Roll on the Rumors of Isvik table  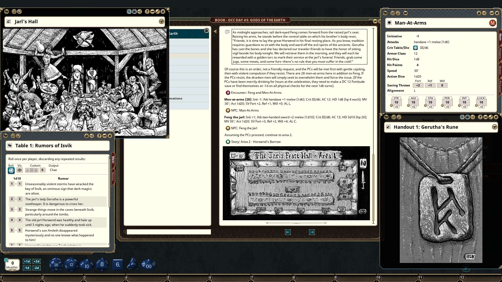[11, 171]
